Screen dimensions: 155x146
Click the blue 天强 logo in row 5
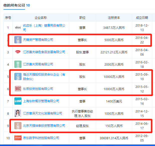pos(18,77)
